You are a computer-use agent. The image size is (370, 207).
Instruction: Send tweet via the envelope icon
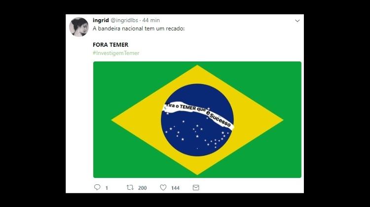tap(196, 187)
